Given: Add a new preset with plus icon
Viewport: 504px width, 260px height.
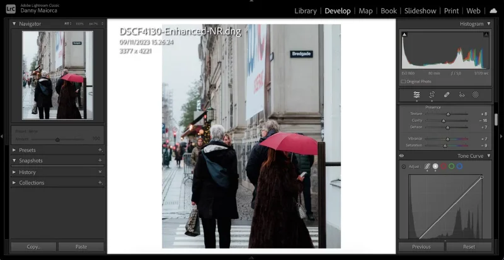Looking at the screenshot, I should tap(100, 150).
